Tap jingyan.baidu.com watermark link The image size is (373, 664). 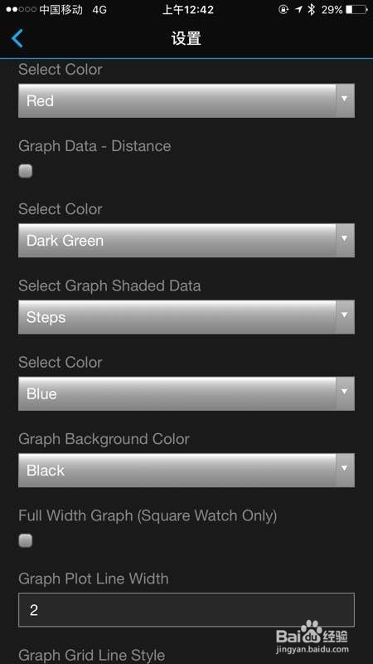coord(312,649)
